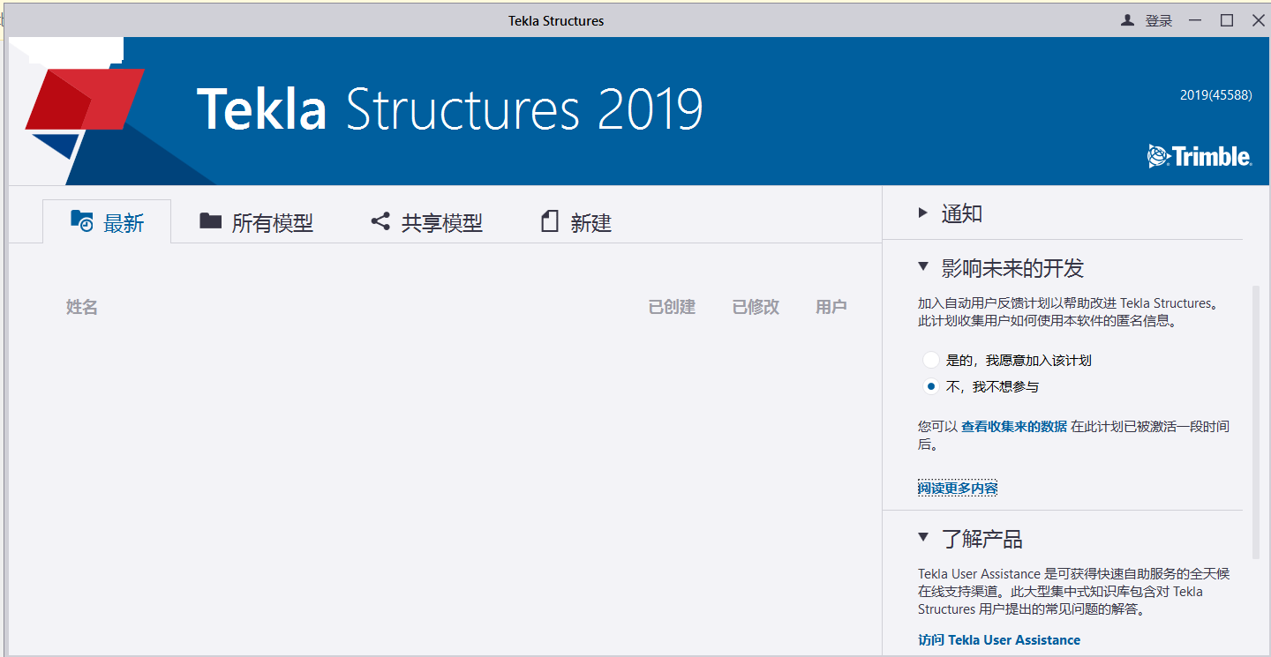Click the Trimble logo in the banner
Screen dimensions: 1271x657
(1199, 156)
